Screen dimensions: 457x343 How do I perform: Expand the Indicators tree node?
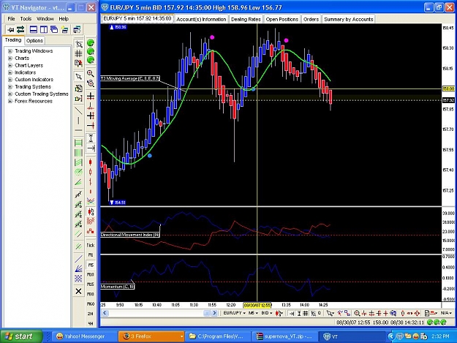(x=10, y=72)
